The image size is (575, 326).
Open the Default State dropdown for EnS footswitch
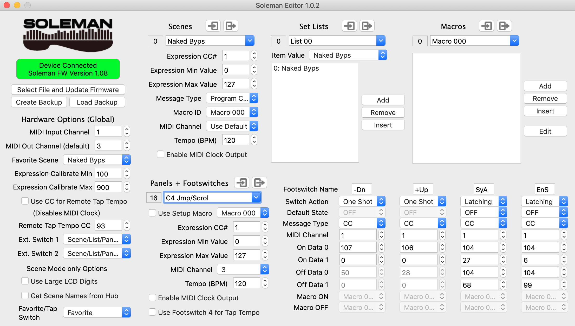coord(545,213)
